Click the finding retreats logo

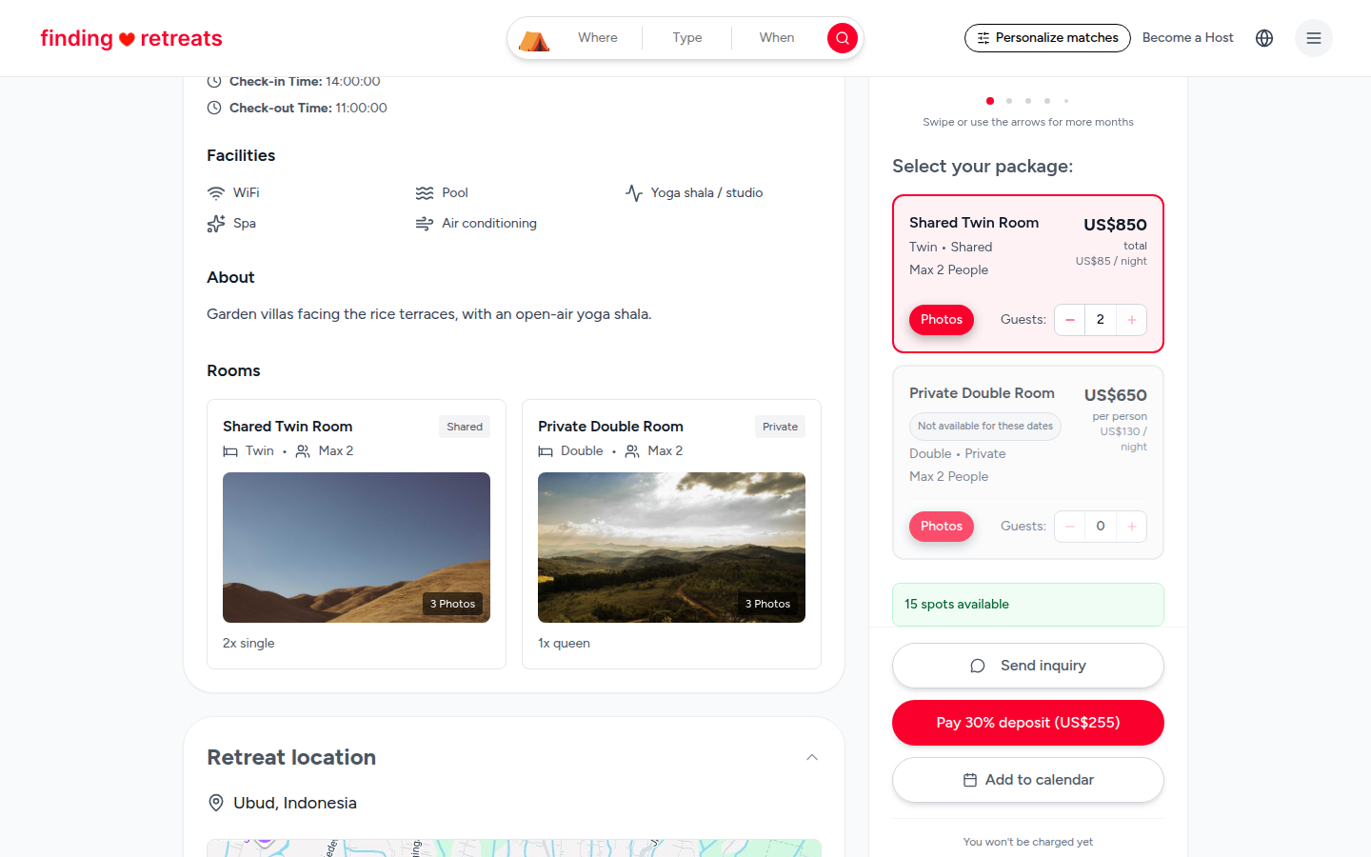(x=131, y=38)
